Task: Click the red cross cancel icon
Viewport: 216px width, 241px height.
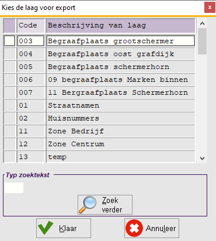Action: tap(134, 228)
